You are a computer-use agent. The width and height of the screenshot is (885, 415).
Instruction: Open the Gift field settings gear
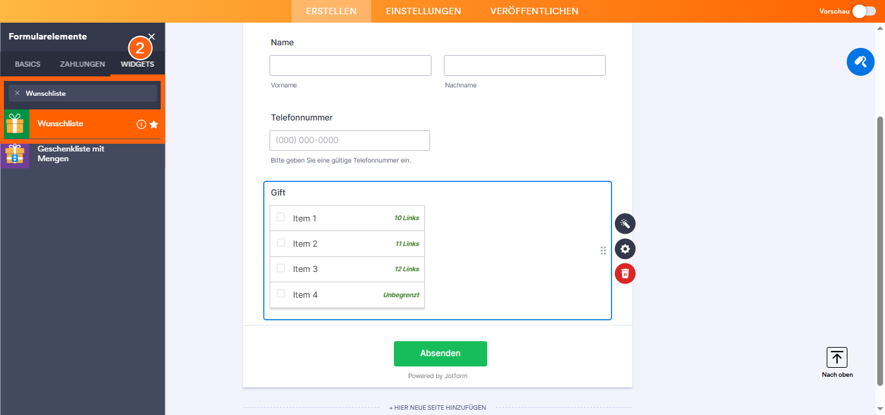coord(625,249)
